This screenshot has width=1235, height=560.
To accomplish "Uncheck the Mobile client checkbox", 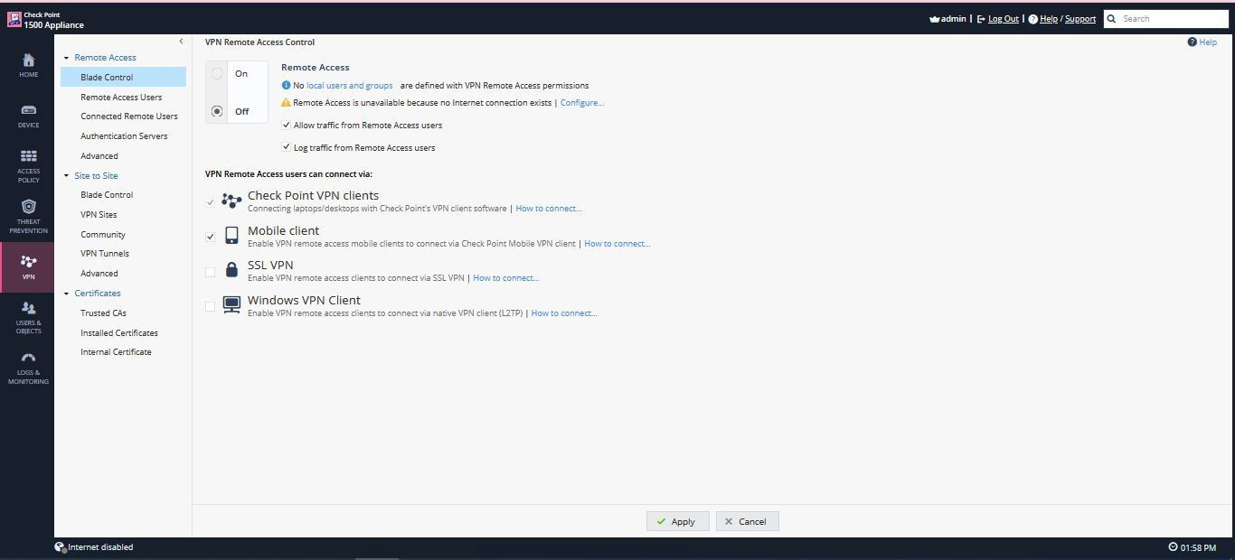I will pos(210,237).
